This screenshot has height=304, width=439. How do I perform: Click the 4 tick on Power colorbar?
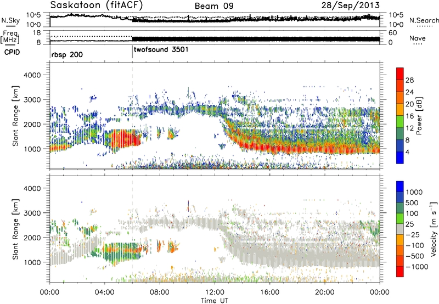coord(407,153)
